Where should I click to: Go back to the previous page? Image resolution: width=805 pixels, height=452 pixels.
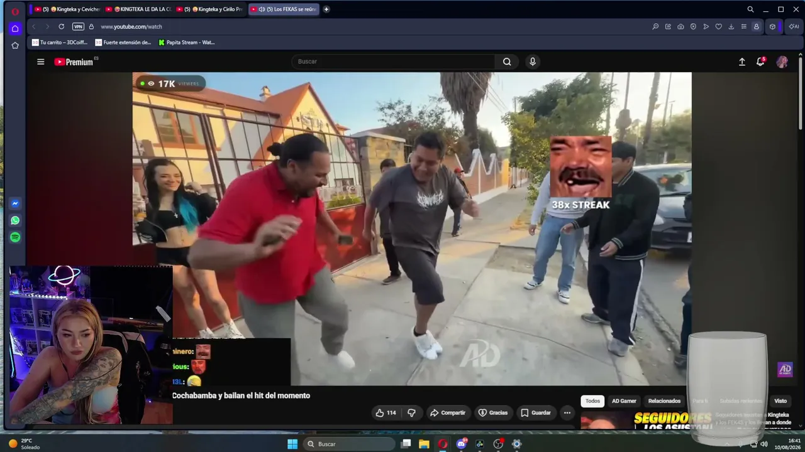click(33, 26)
